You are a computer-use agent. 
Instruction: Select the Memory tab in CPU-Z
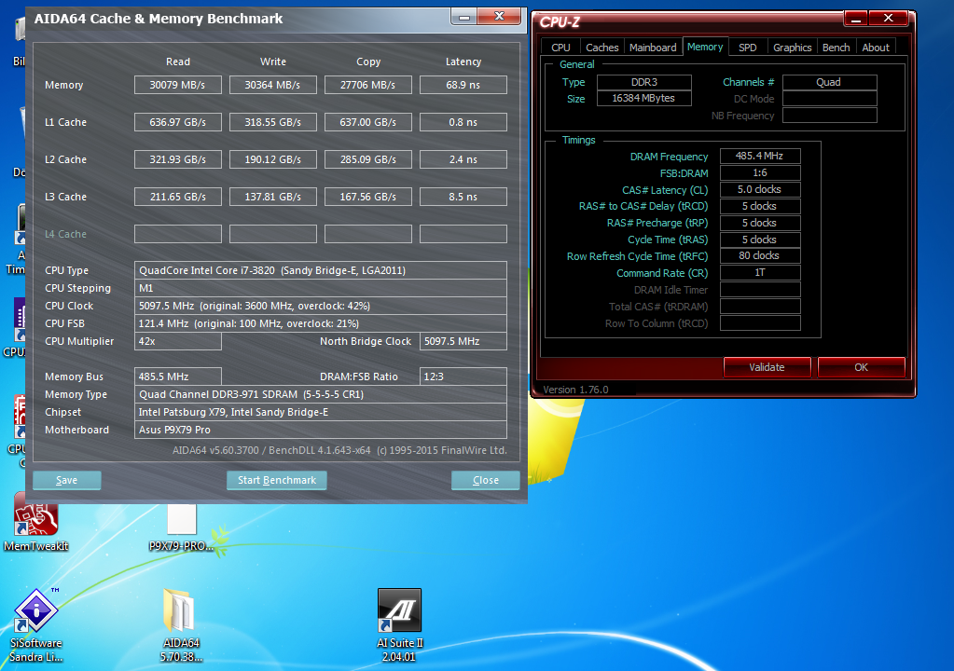pyautogui.click(x=705, y=47)
